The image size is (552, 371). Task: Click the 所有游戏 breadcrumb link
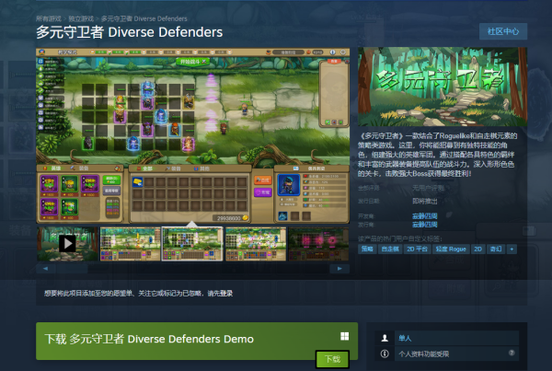pyautogui.click(x=49, y=18)
